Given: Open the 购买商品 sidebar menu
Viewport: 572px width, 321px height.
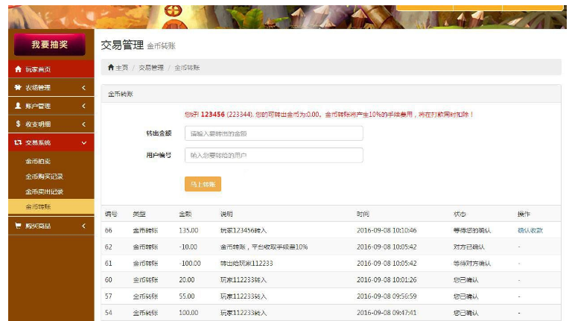Looking at the screenshot, I should coord(51,226).
